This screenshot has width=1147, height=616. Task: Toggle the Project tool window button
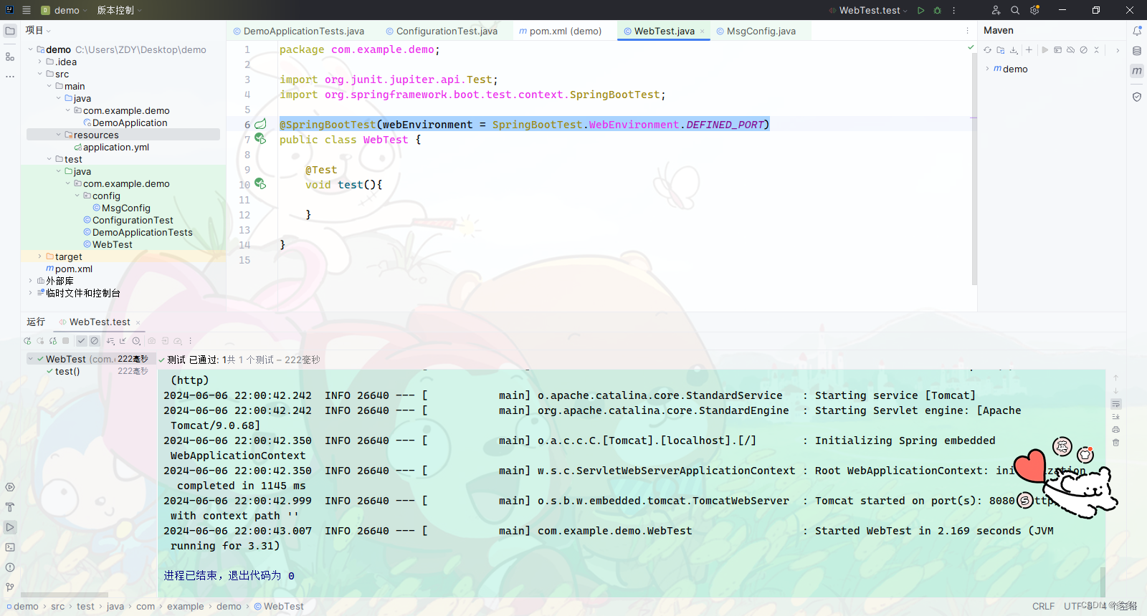[10, 31]
